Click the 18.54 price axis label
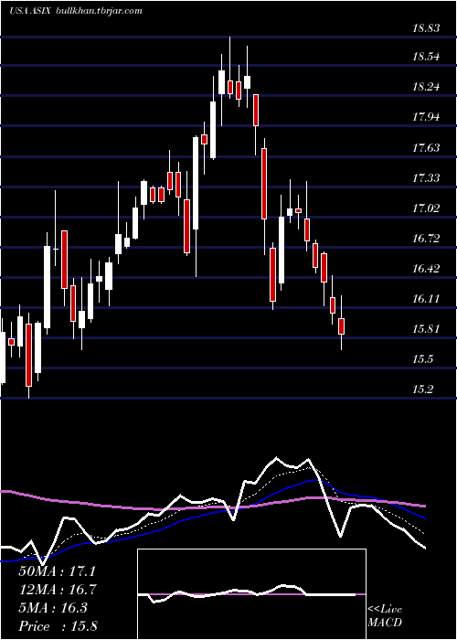457x640 pixels. (426, 57)
